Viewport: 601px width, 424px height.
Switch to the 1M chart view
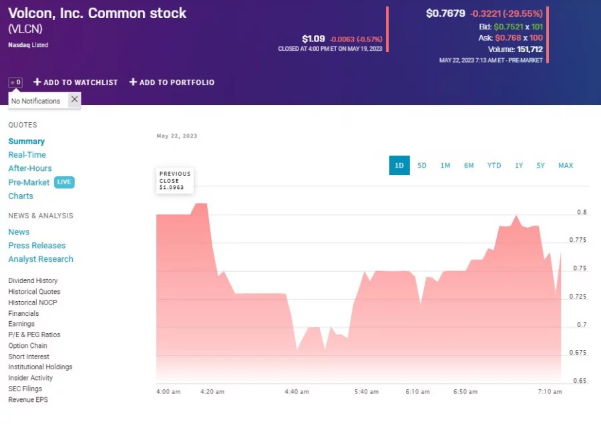tap(445, 165)
